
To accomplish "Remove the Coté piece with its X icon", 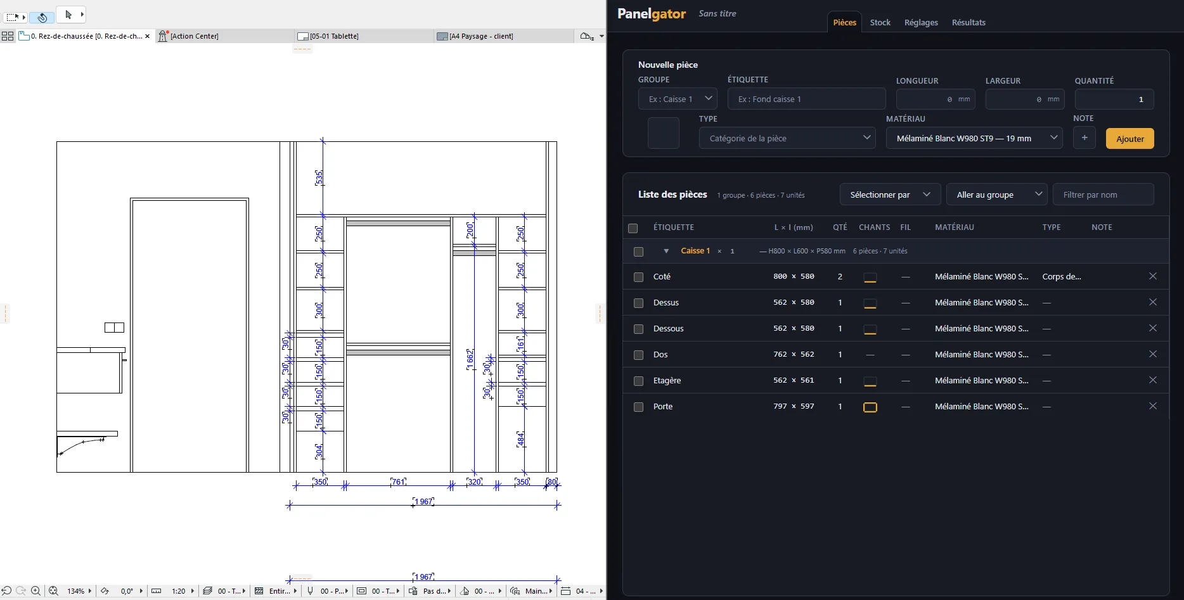I will click(x=1153, y=276).
